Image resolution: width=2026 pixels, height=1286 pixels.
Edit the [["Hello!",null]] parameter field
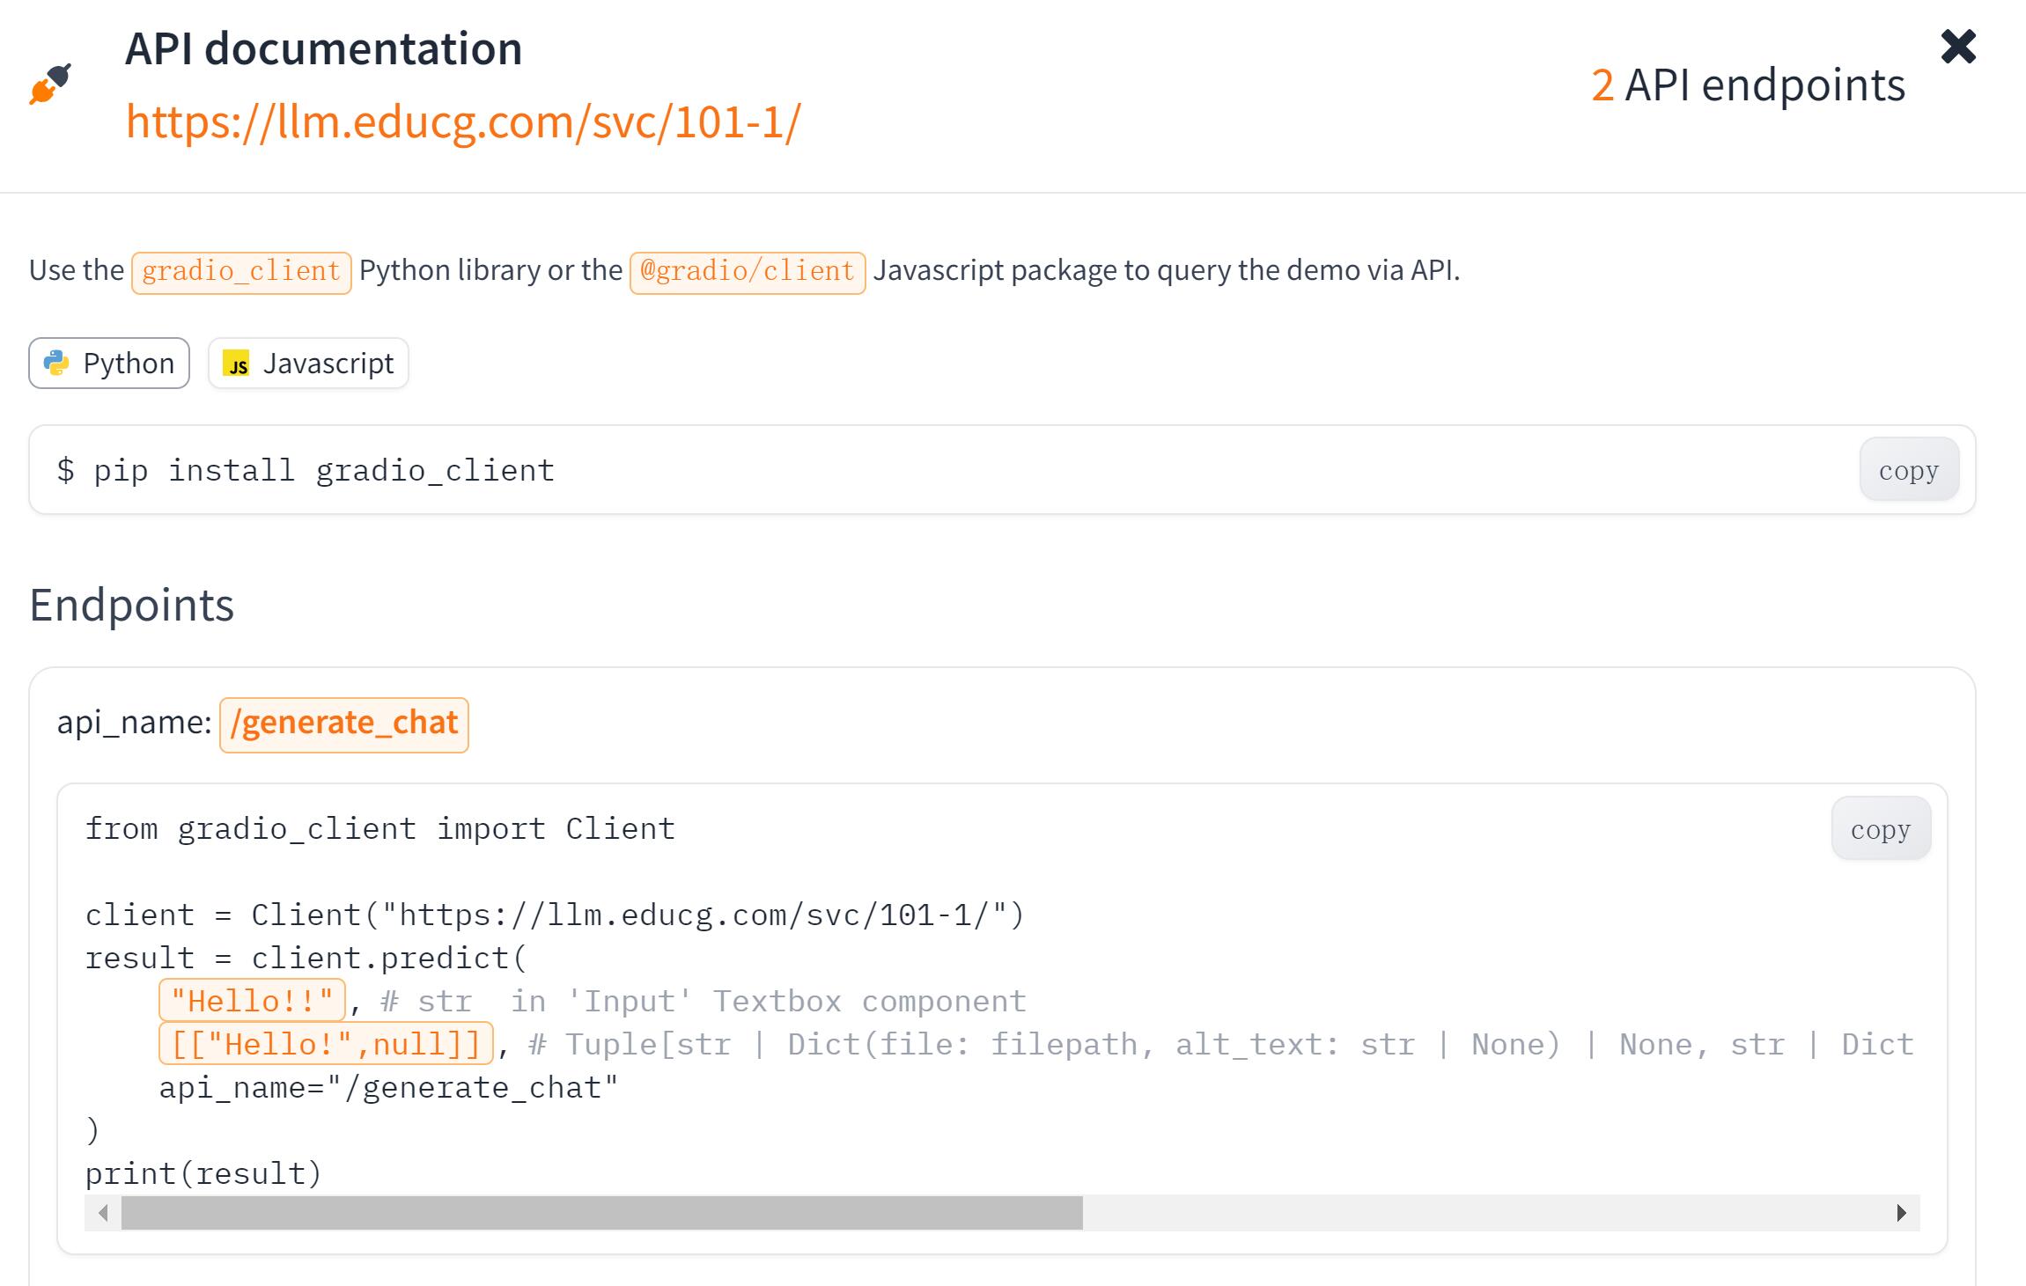(325, 1044)
